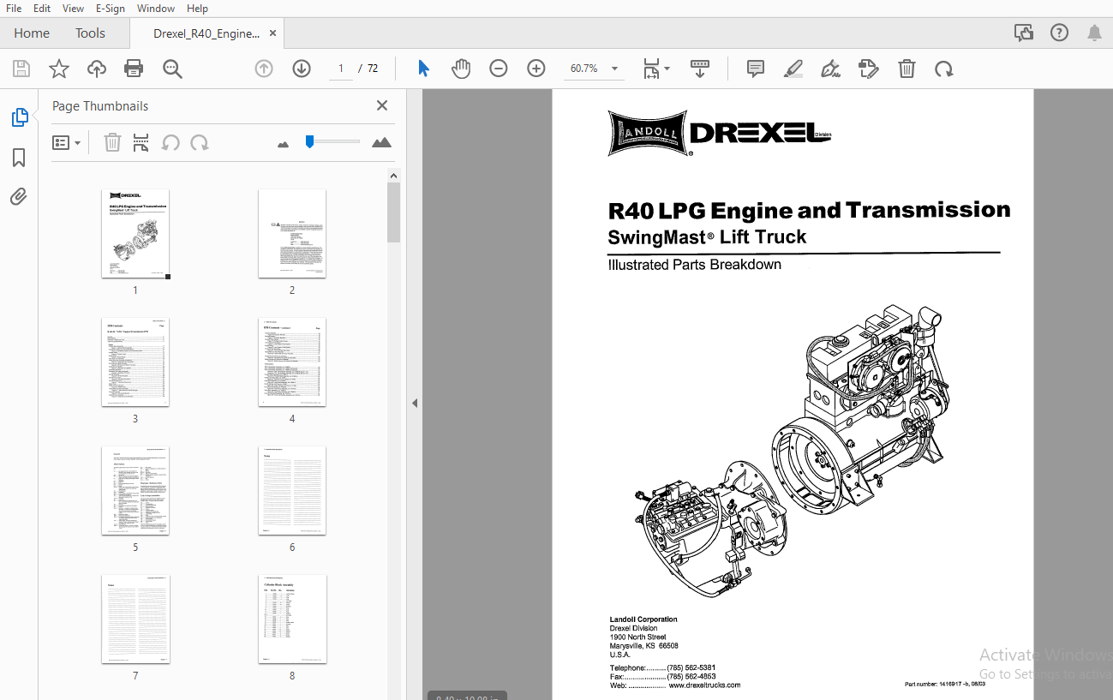Open the Help question mark icon
This screenshot has height=700, width=1113.
coord(1060,33)
